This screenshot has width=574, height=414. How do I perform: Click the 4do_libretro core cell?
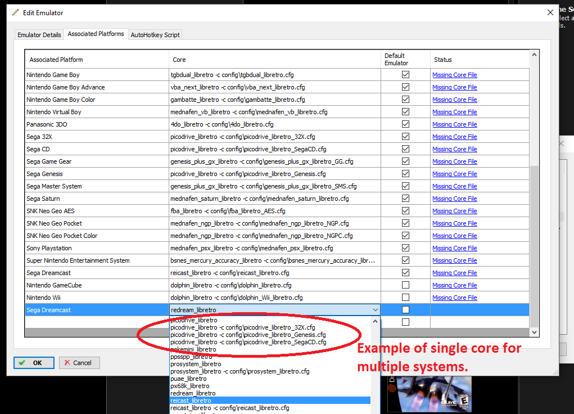275,124
